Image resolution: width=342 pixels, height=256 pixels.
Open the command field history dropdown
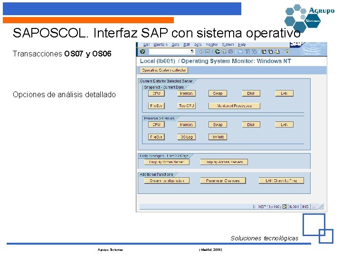pyautogui.click(x=192, y=52)
